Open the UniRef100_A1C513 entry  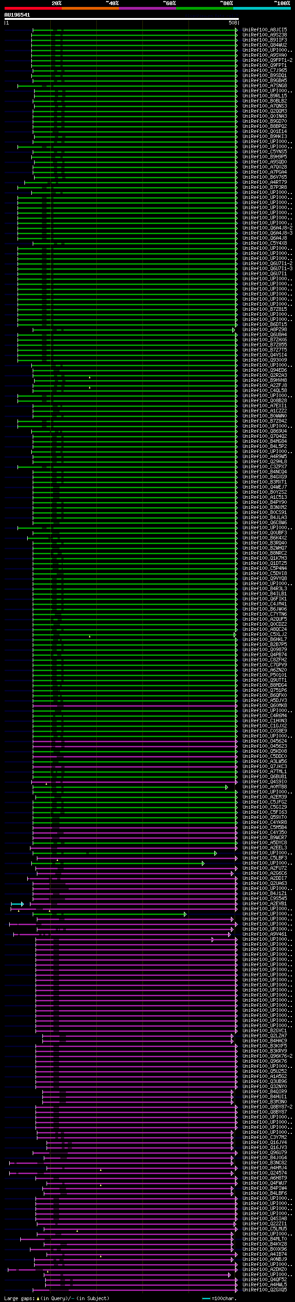click(264, 497)
